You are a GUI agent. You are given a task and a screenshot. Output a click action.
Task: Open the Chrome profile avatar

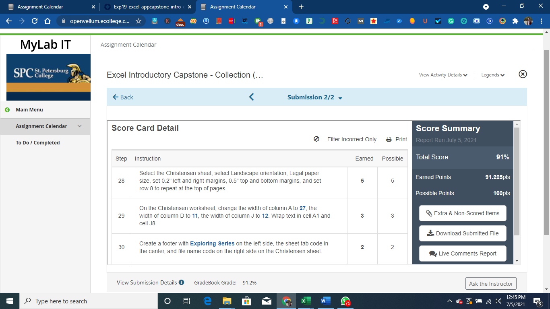pyautogui.click(x=528, y=21)
